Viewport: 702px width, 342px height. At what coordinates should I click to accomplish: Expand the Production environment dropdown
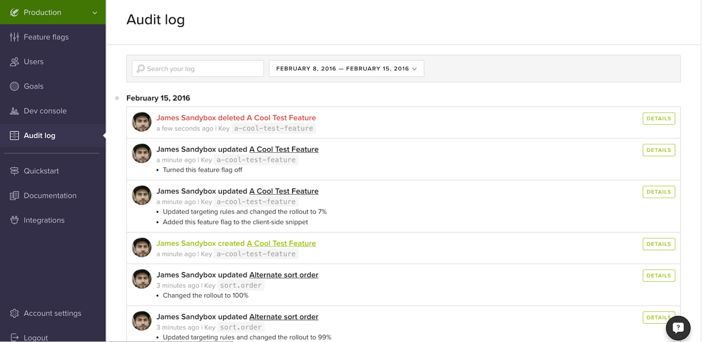(53, 12)
